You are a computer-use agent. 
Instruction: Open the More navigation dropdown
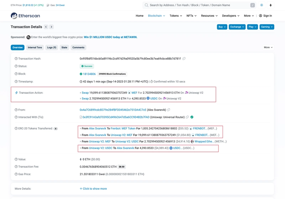click(249, 16)
